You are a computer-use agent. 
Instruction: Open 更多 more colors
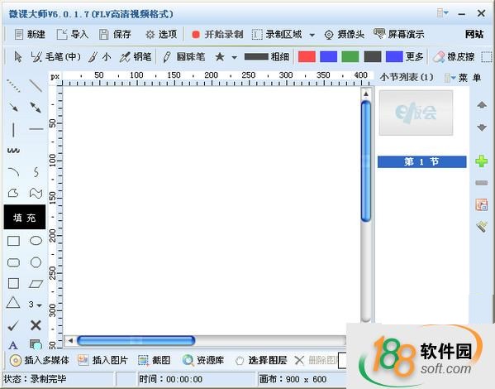click(414, 57)
